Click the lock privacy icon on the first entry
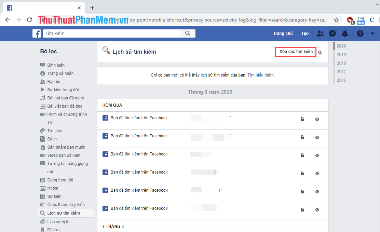This screenshot has width=380, height=232. click(x=302, y=119)
